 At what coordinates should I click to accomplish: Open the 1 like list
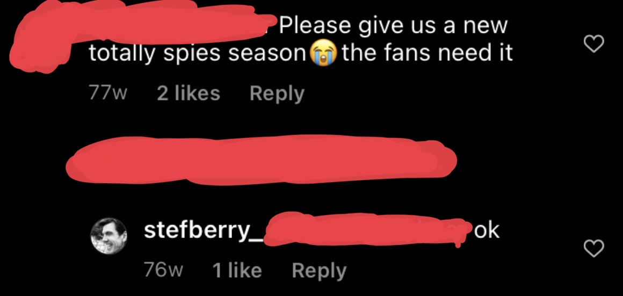237,271
